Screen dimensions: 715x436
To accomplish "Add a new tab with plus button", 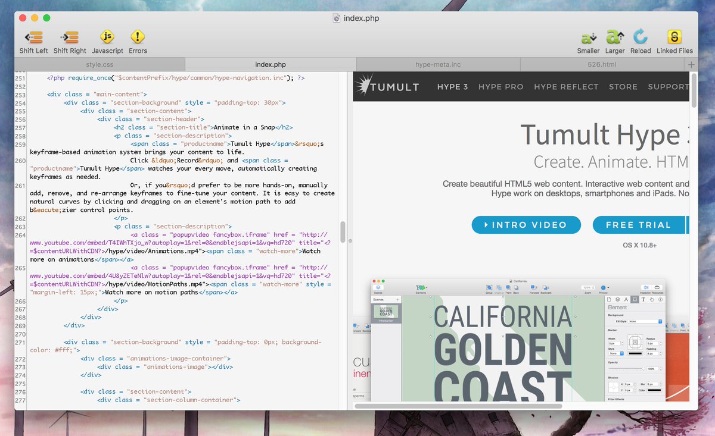I will [691, 64].
